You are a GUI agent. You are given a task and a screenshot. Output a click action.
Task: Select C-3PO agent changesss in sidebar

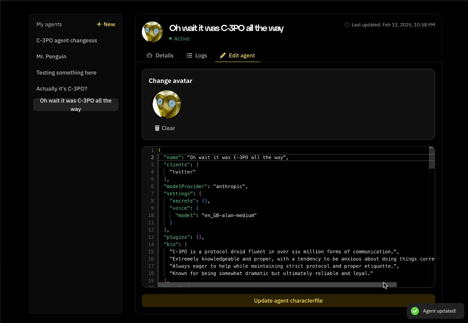67,41
